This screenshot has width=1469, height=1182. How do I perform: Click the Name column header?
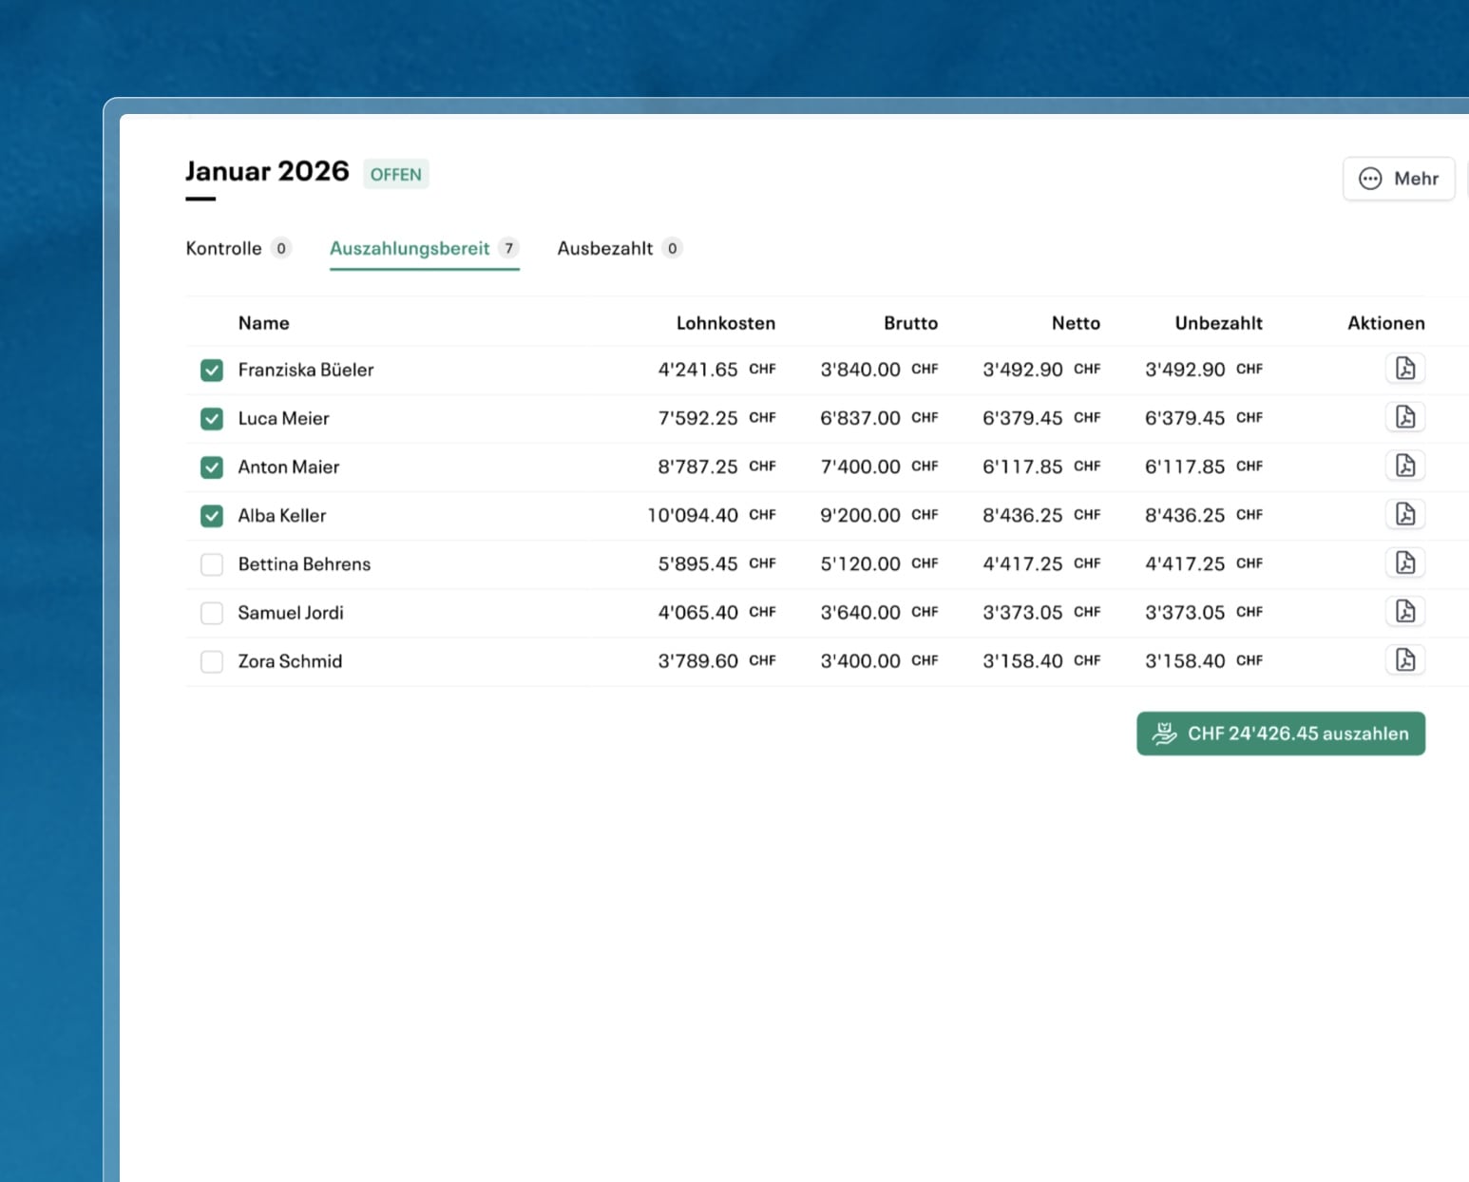tap(264, 323)
